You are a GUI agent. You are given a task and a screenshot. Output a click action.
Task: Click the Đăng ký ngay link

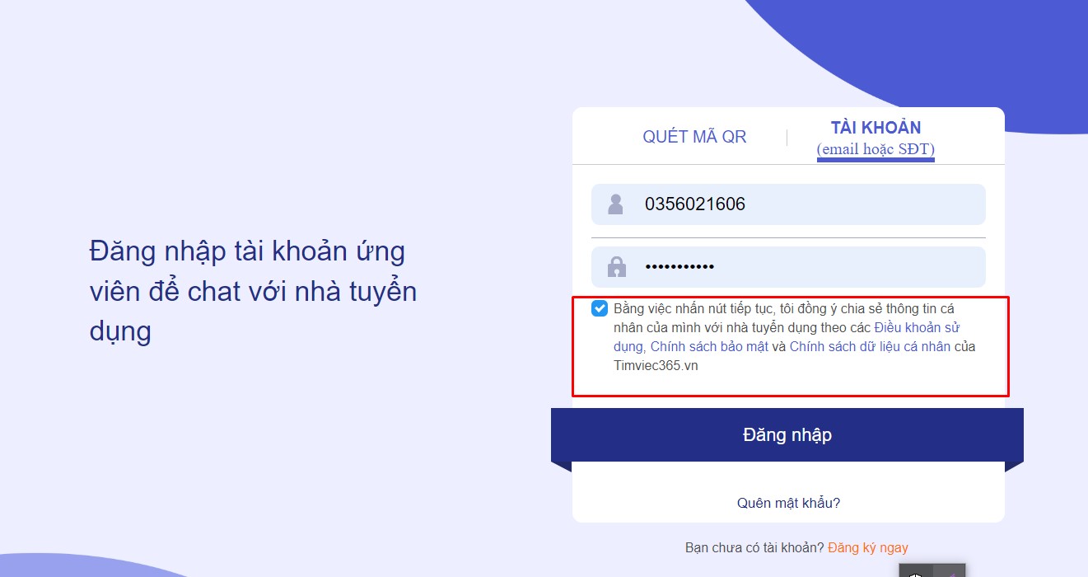[868, 547]
